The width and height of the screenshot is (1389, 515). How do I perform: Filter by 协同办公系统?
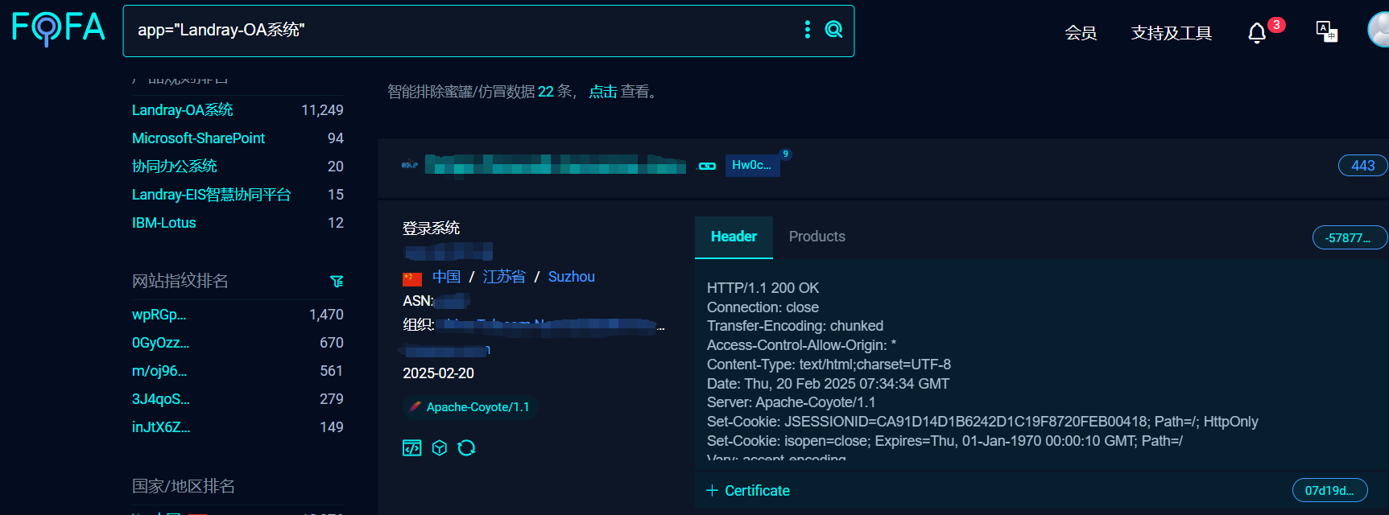tap(175, 167)
